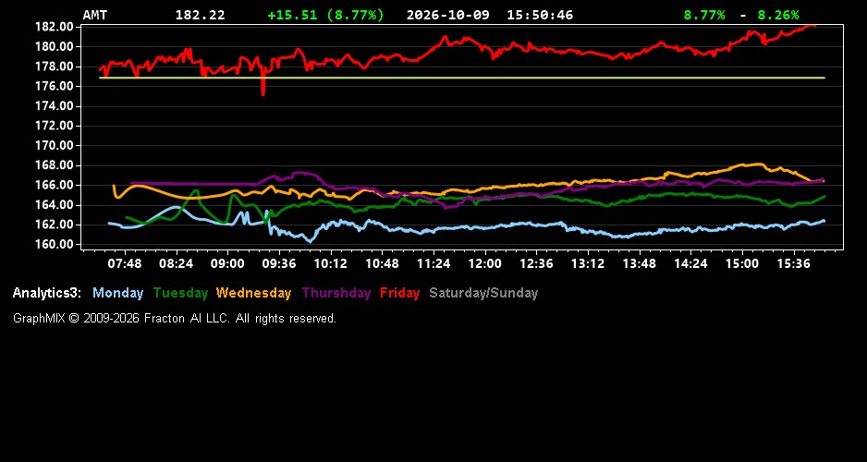Viewport: 867px width, 462px height.
Task: Toggle the Tuesday series legend label
Action: [181, 294]
